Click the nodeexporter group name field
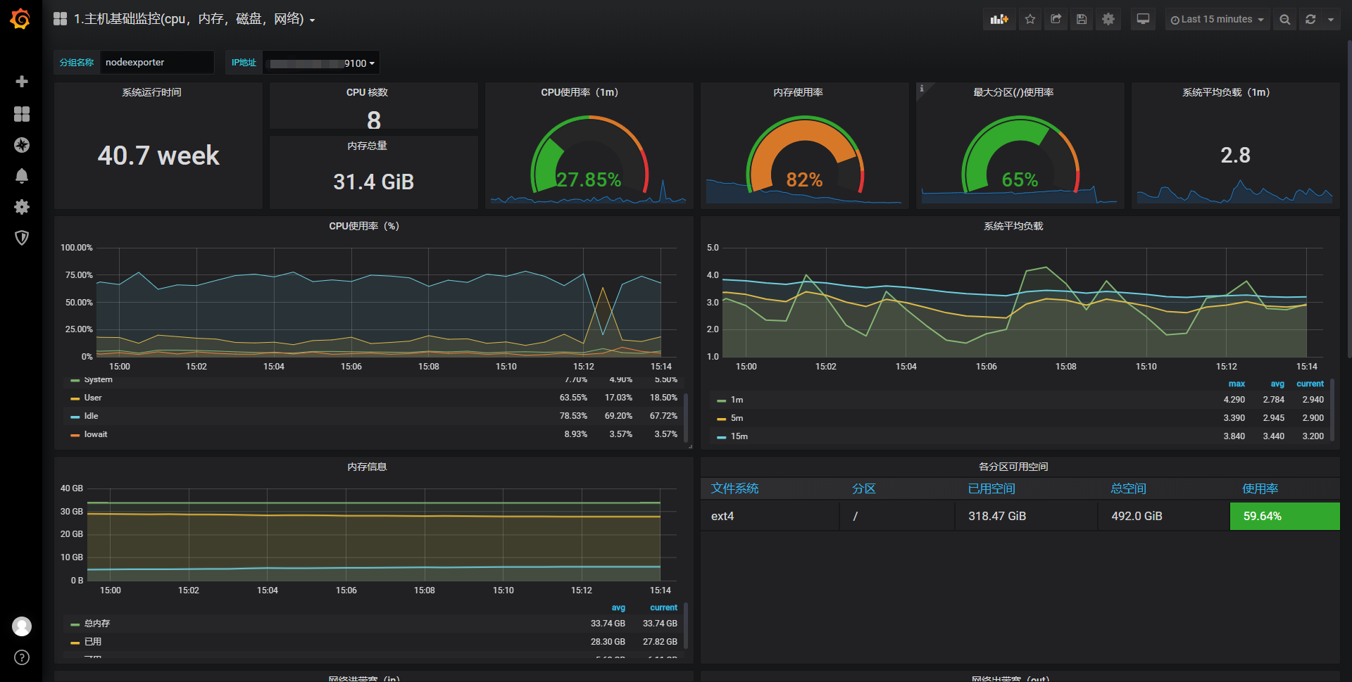Screen dimensions: 1352x682 (x=156, y=62)
